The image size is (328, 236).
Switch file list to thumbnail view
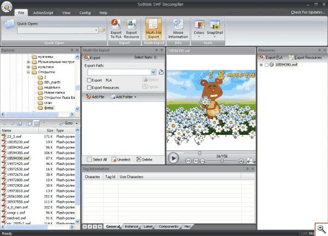pos(29,123)
